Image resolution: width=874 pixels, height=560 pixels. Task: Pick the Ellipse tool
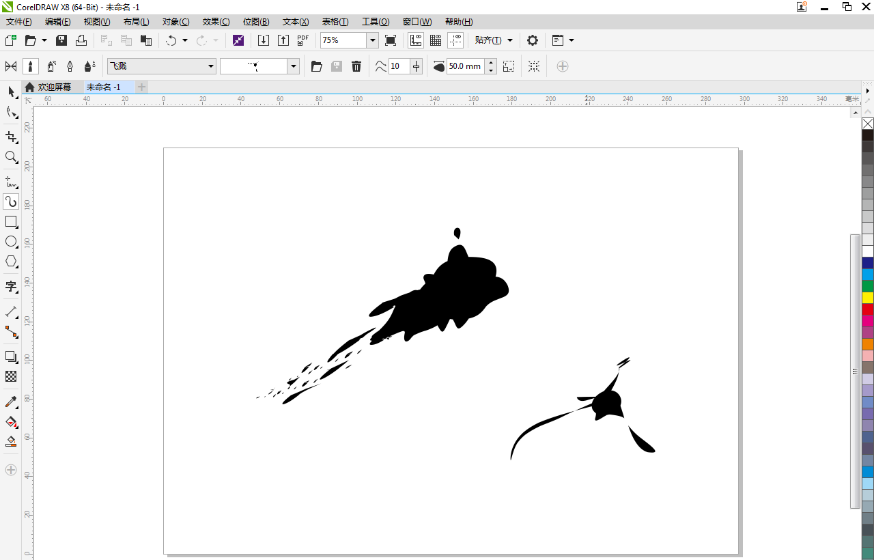tap(11, 242)
